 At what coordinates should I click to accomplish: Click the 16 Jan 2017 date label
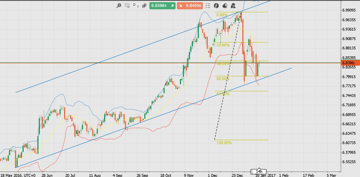click(x=265, y=175)
